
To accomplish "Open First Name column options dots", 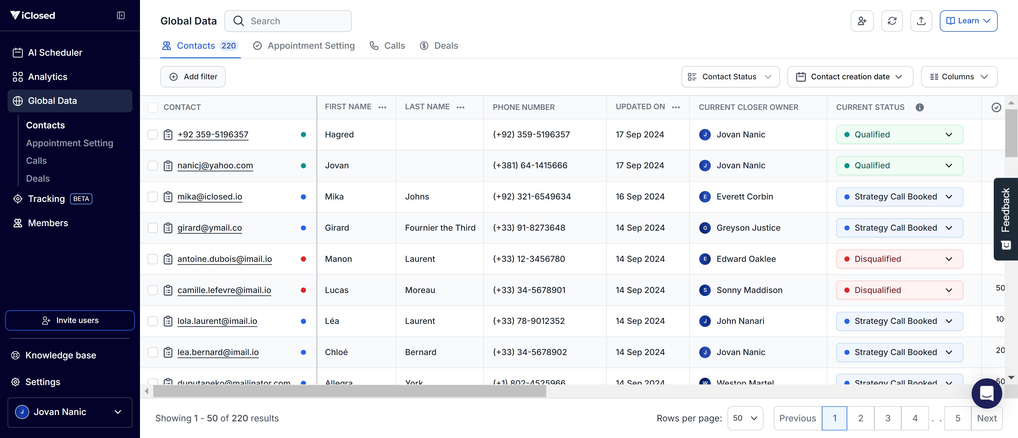I will (382, 107).
